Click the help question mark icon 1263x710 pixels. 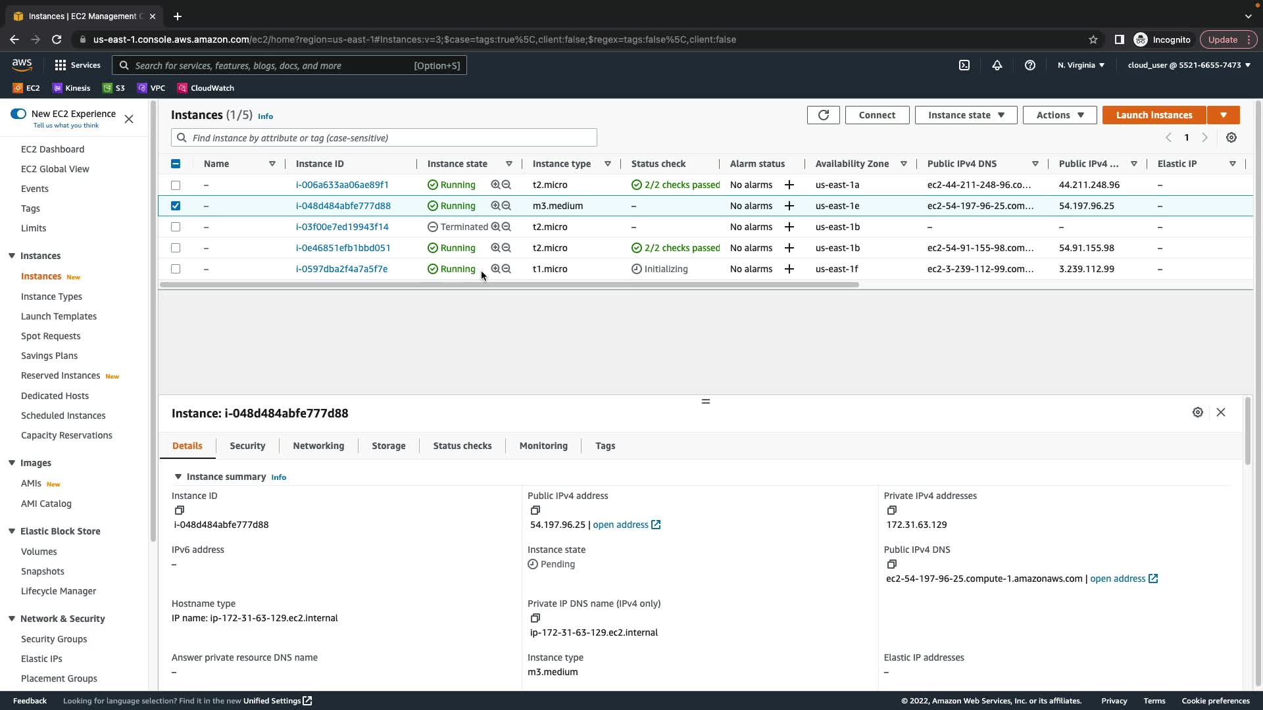tap(1030, 65)
